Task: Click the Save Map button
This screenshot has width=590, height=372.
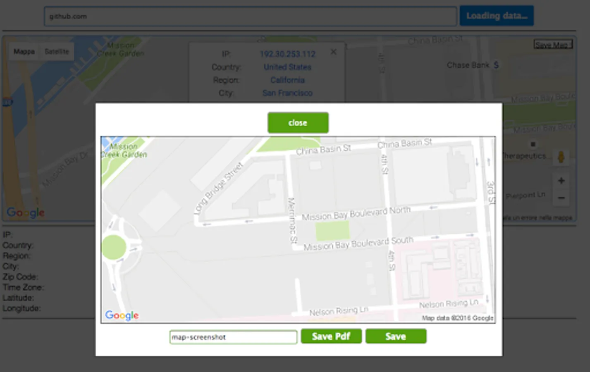Action: click(553, 44)
